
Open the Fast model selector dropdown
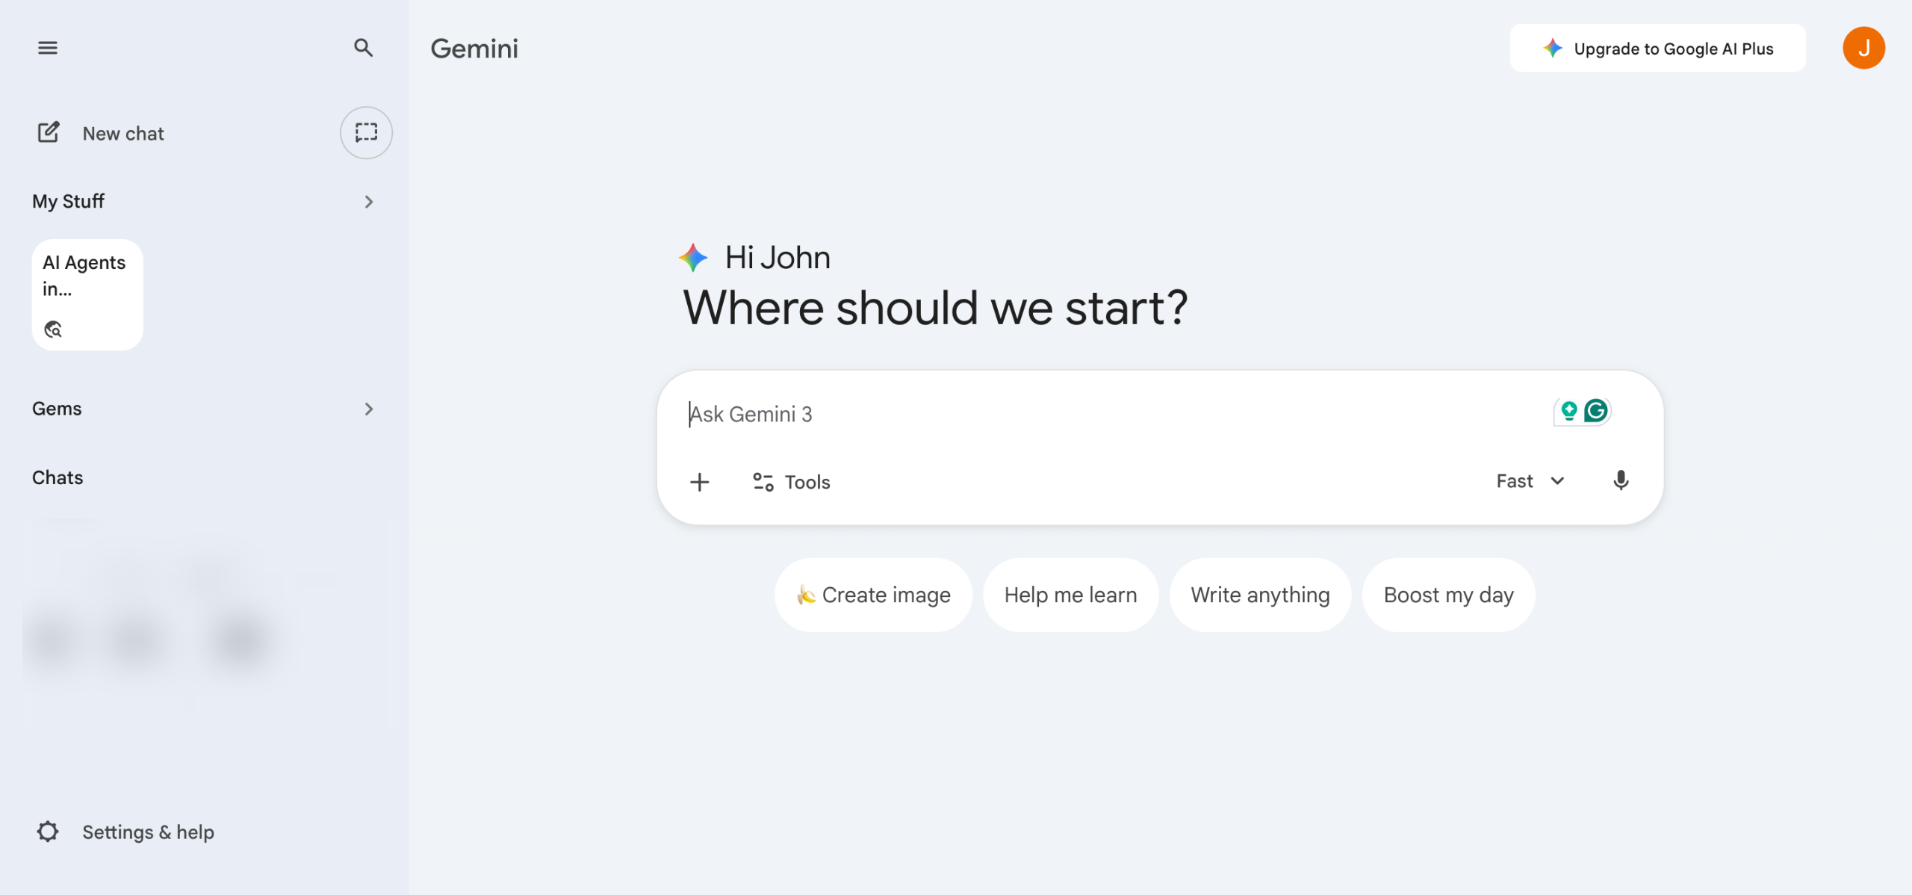pos(1530,481)
